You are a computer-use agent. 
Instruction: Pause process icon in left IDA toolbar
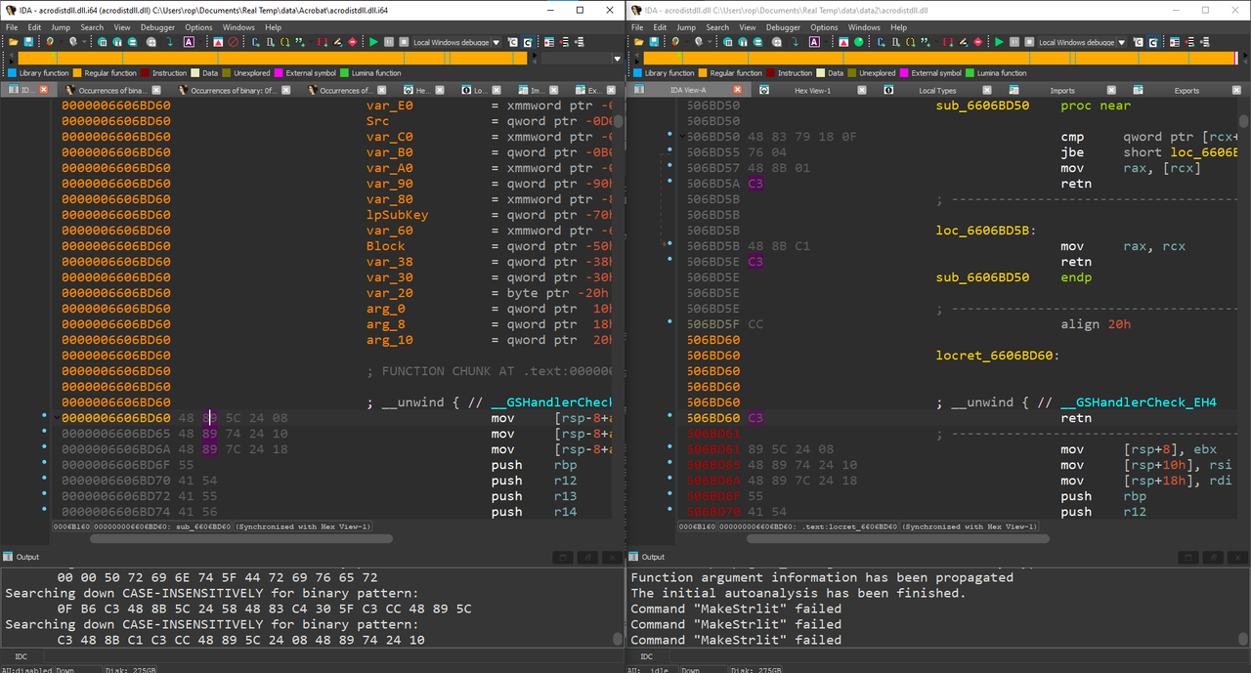tap(389, 42)
